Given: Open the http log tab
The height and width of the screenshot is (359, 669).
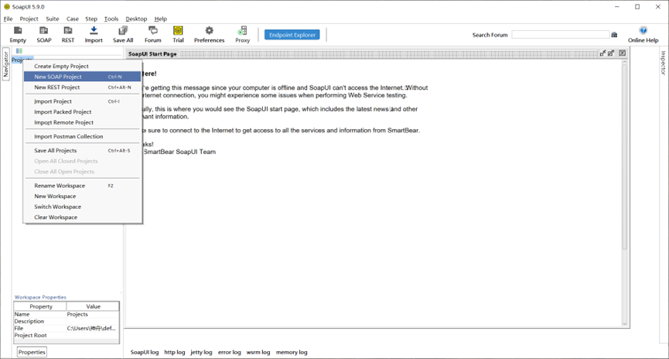Looking at the screenshot, I should click(175, 352).
